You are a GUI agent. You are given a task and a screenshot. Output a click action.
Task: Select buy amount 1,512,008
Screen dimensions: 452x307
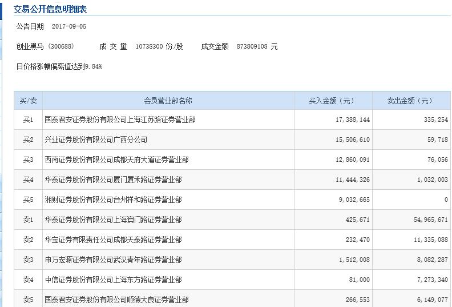(x=354, y=260)
